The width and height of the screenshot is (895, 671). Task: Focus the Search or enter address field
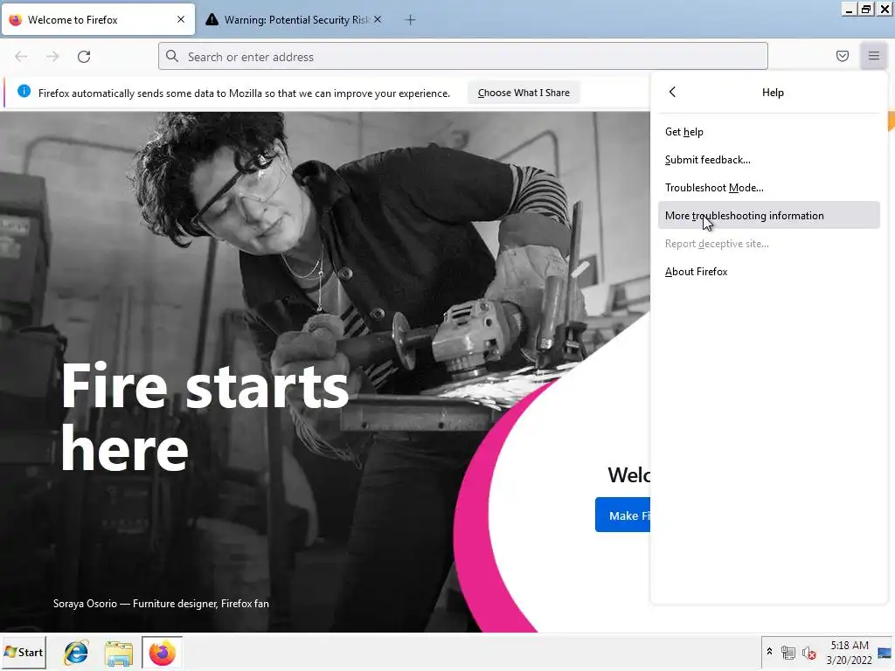463,57
